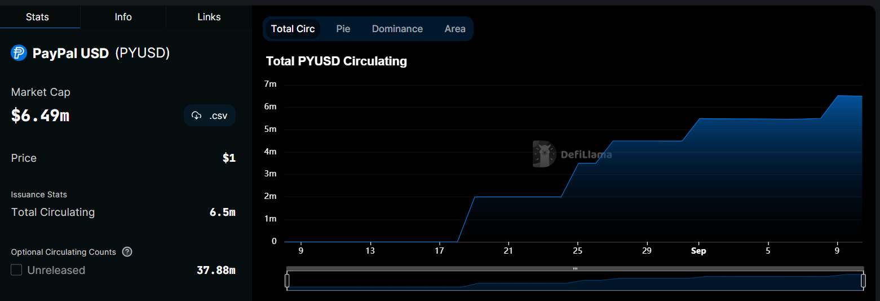The width and height of the screenshot is (880, 301).
Task: Click the x-axis date label 21
Action: 508,251
